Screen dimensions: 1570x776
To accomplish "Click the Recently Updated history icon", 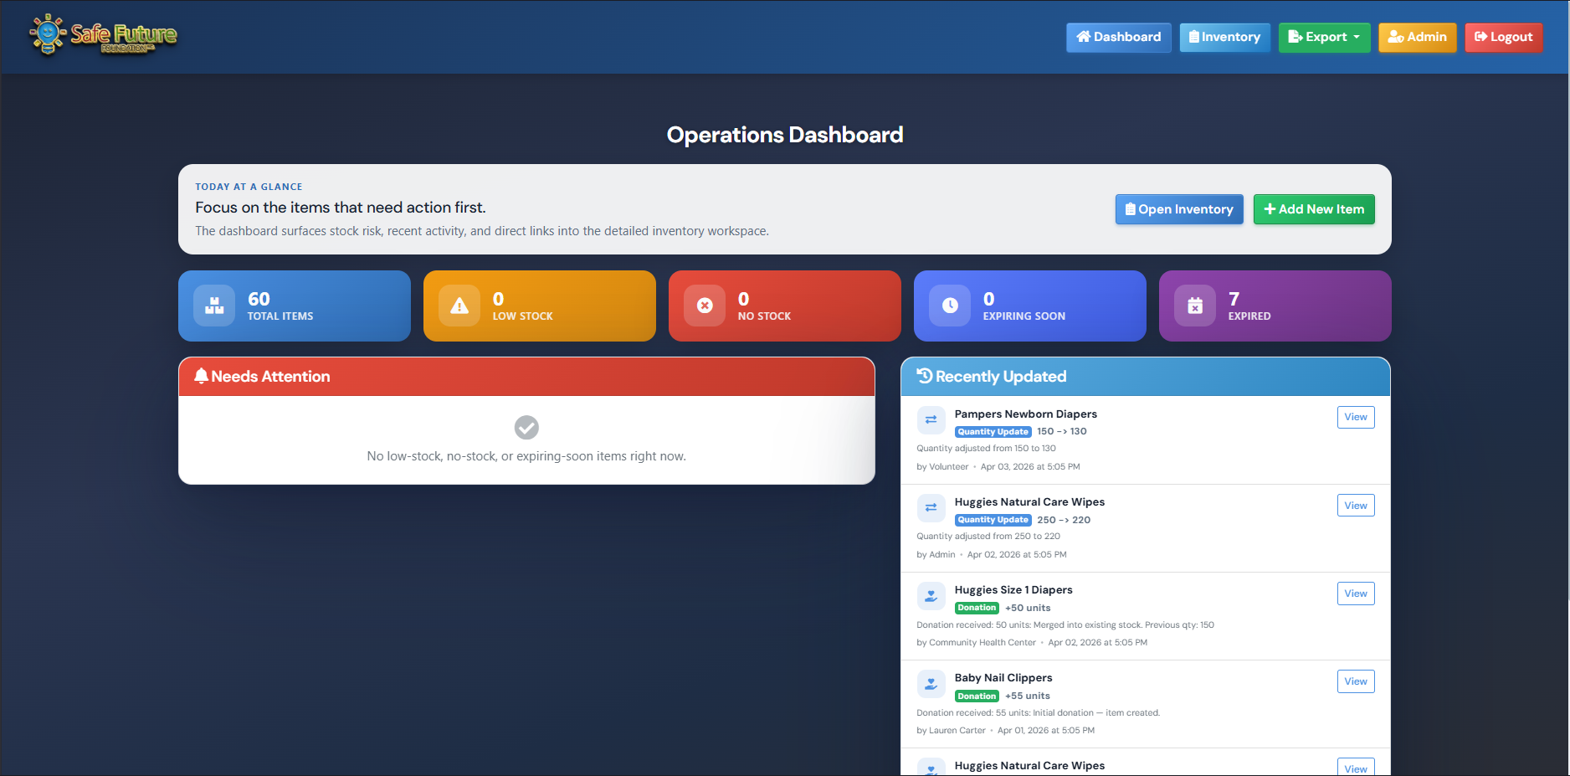I will 925,376.
